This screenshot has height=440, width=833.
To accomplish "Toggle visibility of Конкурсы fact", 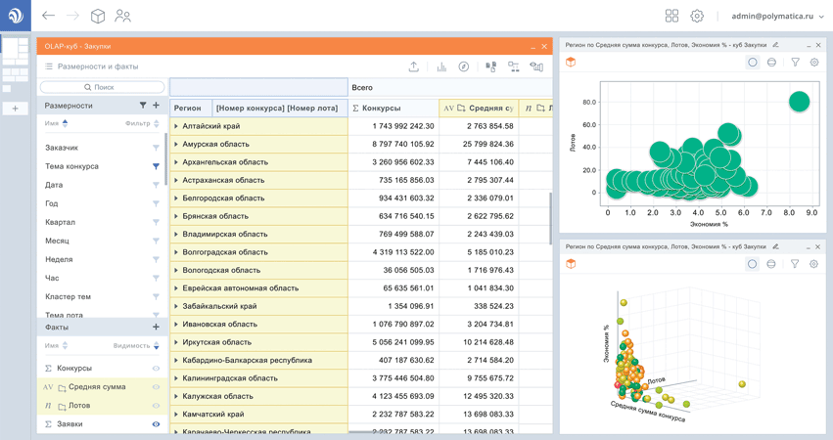I will click(156, 368).
